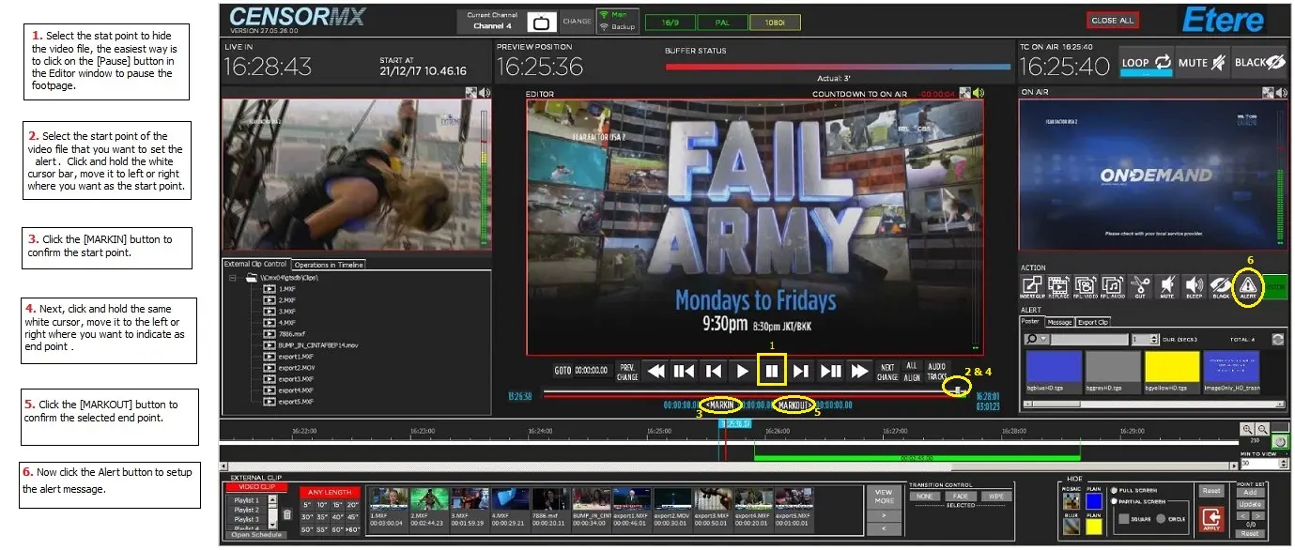This screenshot has width=1295, height=550.
Task: Select the bgyellowHD.tga poster thumbnail
Action: pos(1171,367)
